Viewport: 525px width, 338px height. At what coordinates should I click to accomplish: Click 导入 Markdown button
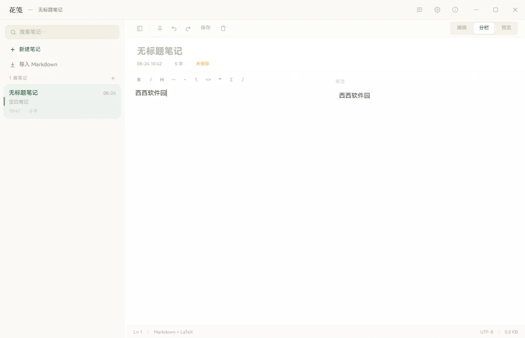click(x=34, y=64)
